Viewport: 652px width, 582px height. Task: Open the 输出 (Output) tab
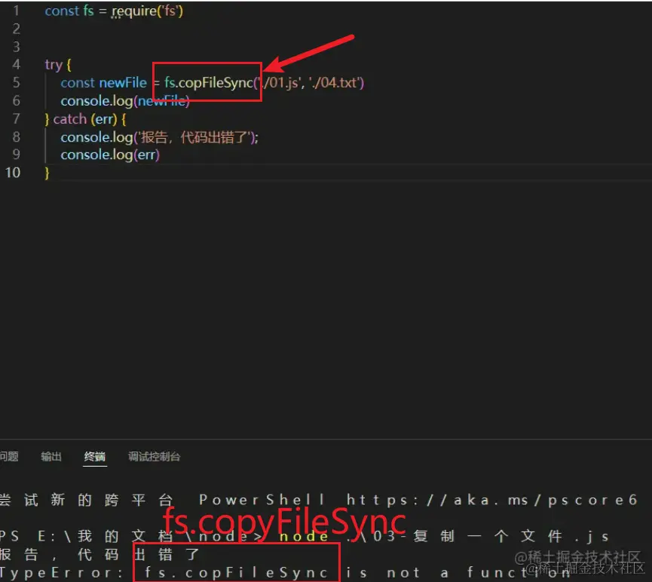pos(50,456)
